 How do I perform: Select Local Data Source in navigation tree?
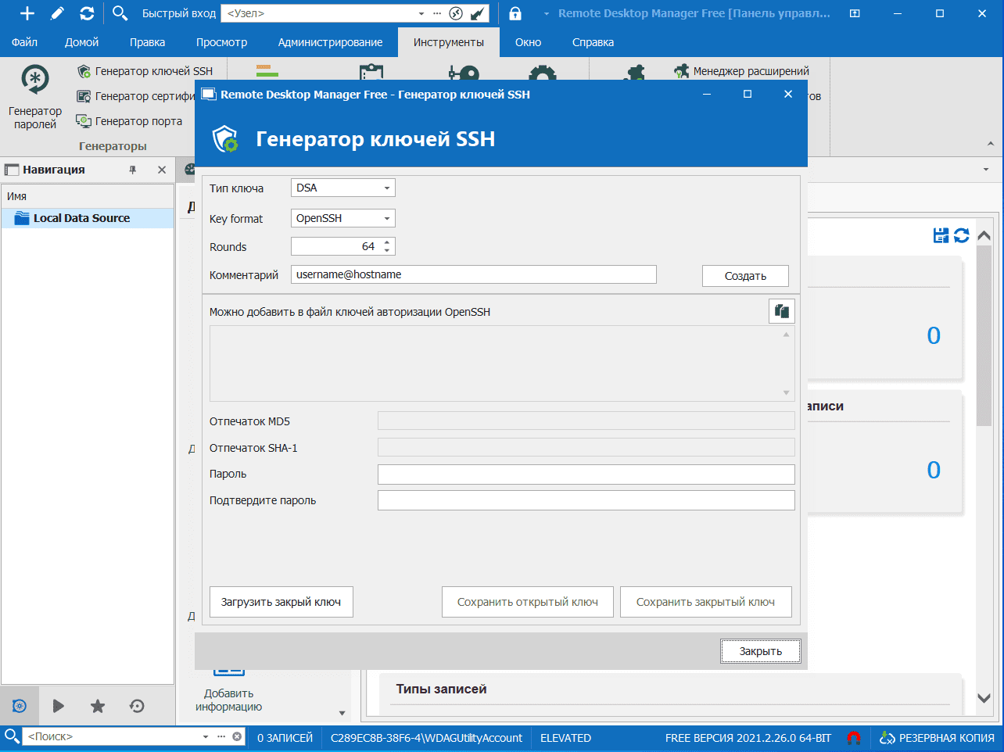tap(88, 218)
